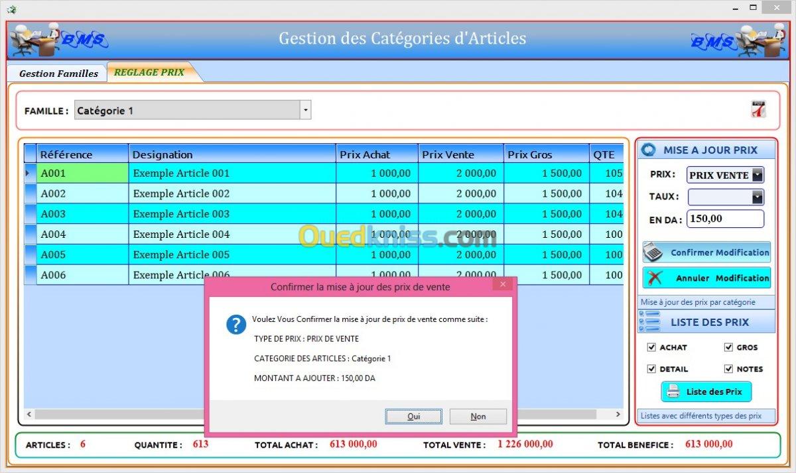Click the EN DA amount field
The image size is (796, 473).
[724, 219]
